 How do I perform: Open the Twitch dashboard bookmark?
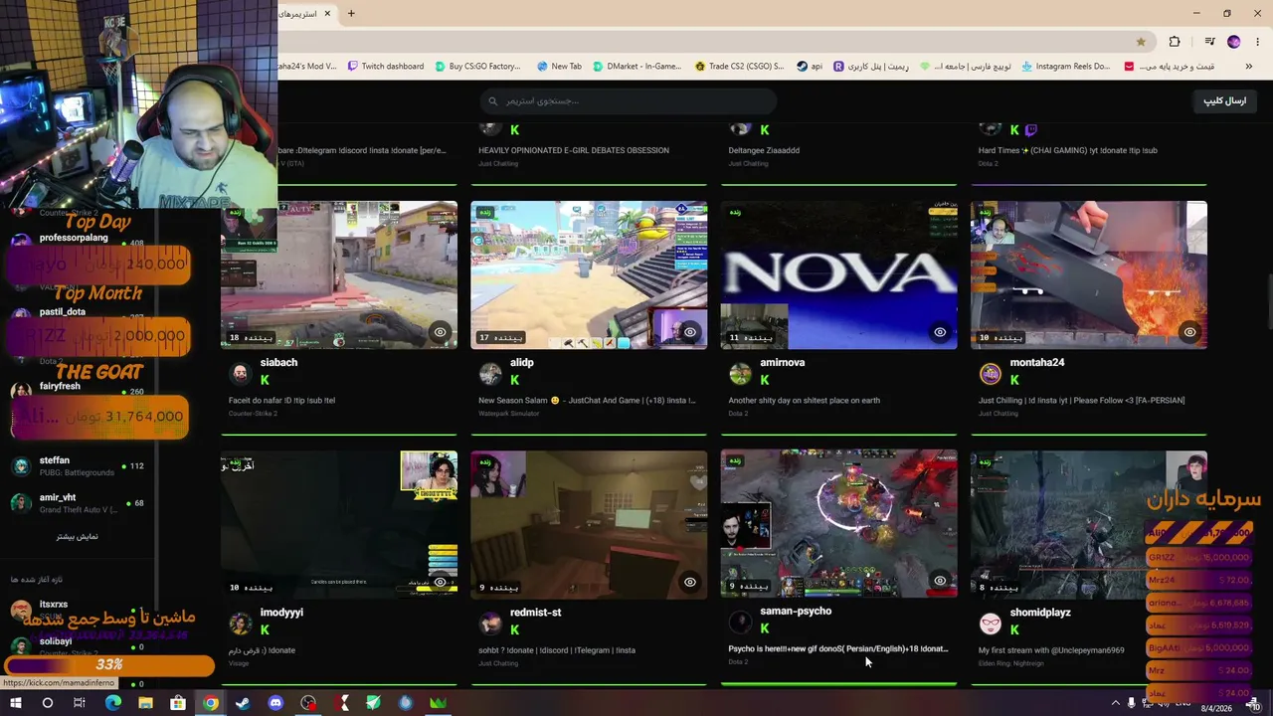(x=386, y=67)
